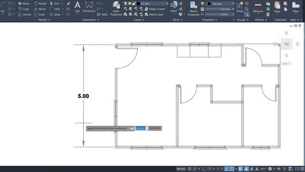305x172 pixels.
Task: Insert a Table
Action: (x=102, y=14)
